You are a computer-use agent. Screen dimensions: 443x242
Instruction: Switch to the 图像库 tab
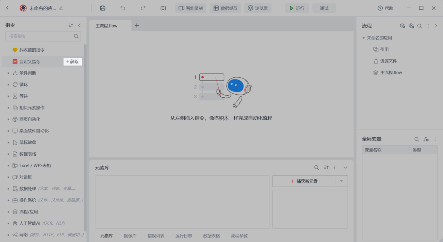click(x=130, y=236)
